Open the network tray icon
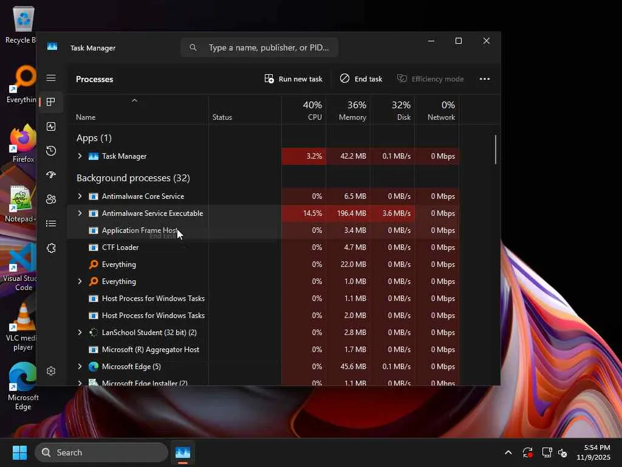The image size is (622, 467). (547, 452)
